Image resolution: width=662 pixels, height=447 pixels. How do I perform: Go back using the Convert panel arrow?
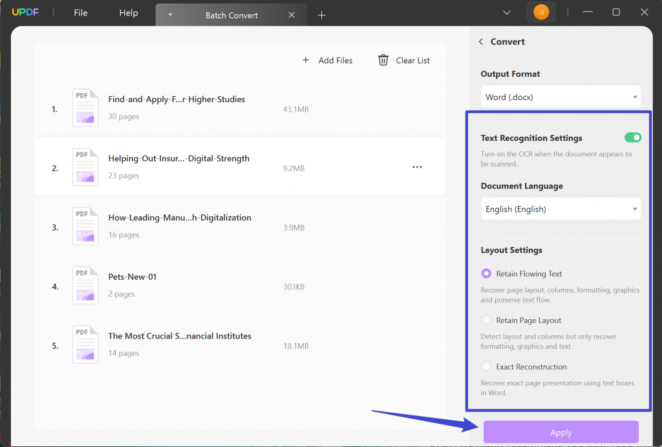[480, 41]
